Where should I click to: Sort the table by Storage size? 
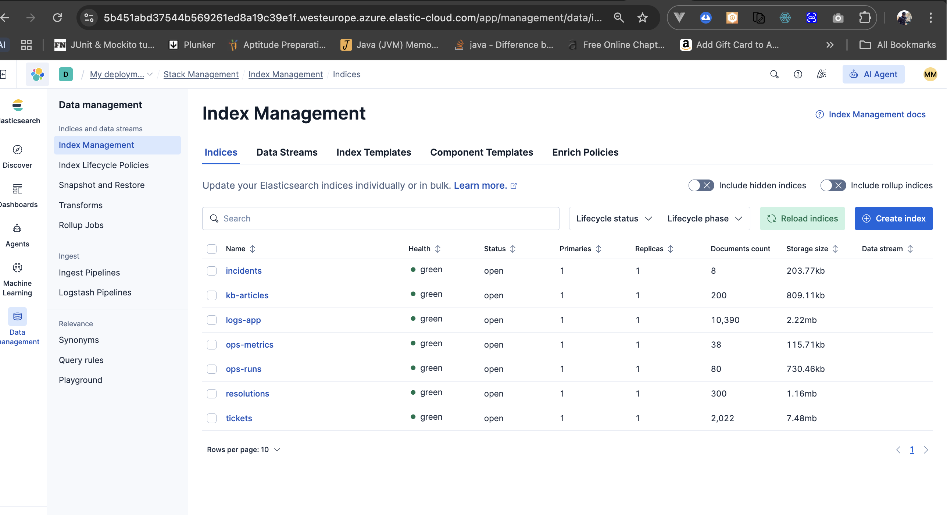[812, 249]
